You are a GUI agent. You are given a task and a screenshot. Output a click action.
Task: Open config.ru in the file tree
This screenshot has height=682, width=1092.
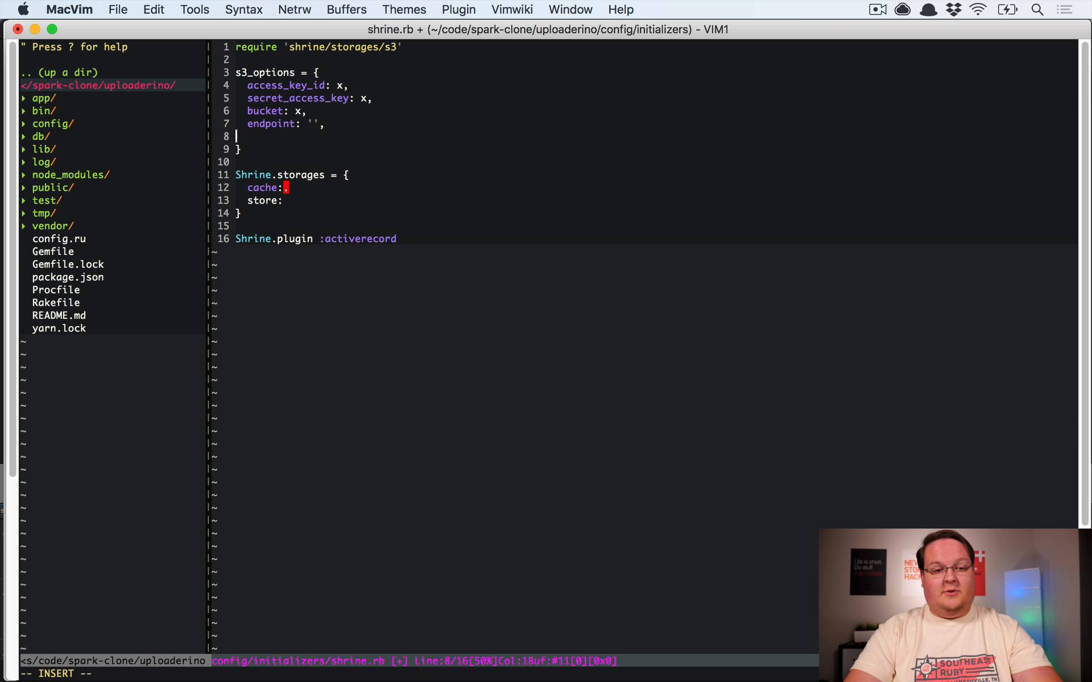59,239
